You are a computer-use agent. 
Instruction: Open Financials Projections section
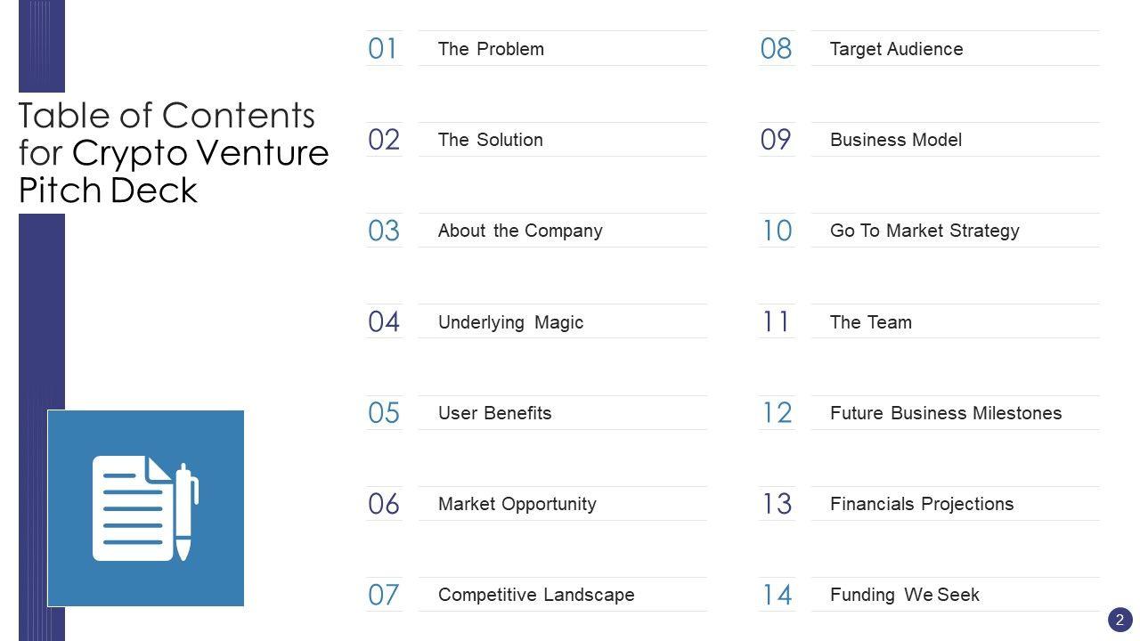pos(921,504)
